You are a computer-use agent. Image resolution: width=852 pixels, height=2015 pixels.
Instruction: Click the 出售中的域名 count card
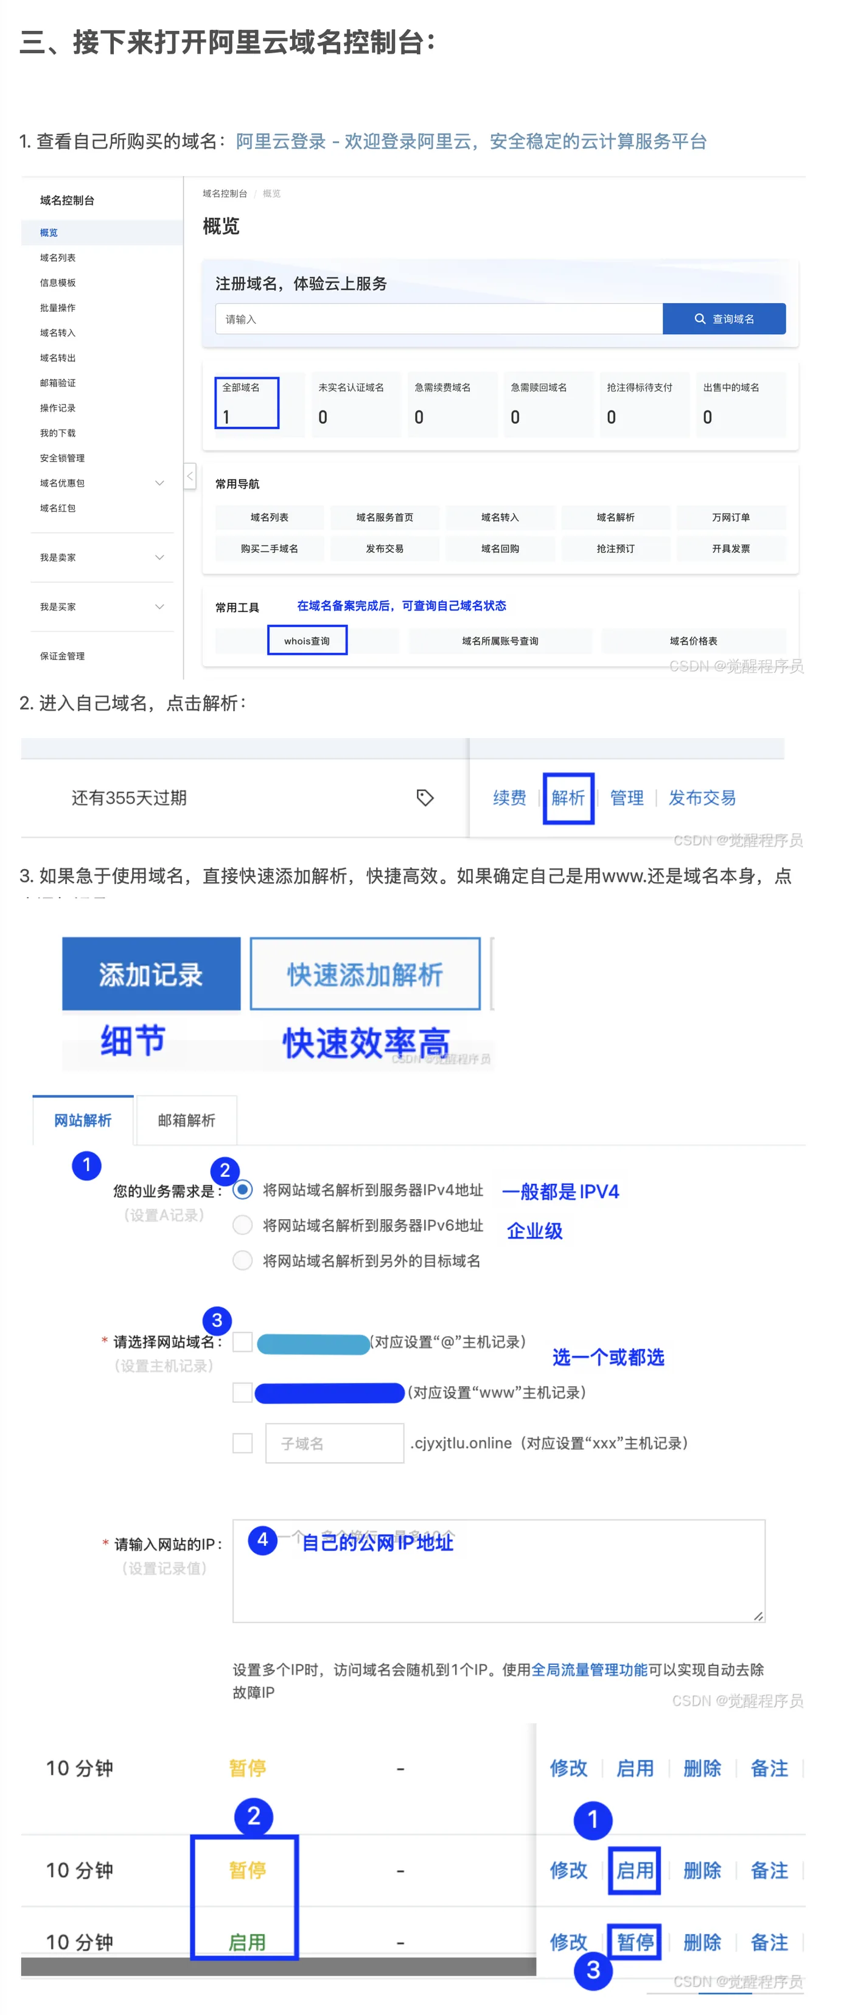coord(741,404)
